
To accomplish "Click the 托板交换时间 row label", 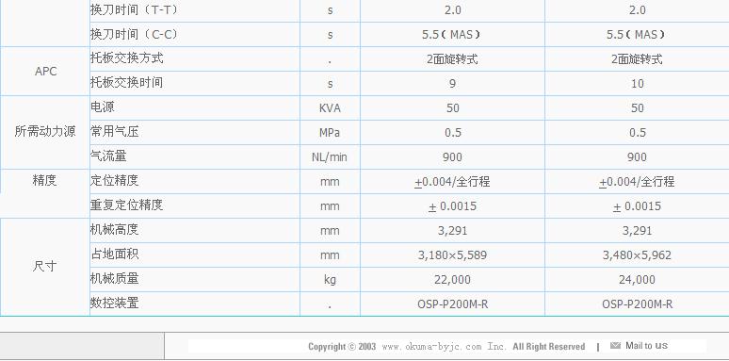I will 126,83.
